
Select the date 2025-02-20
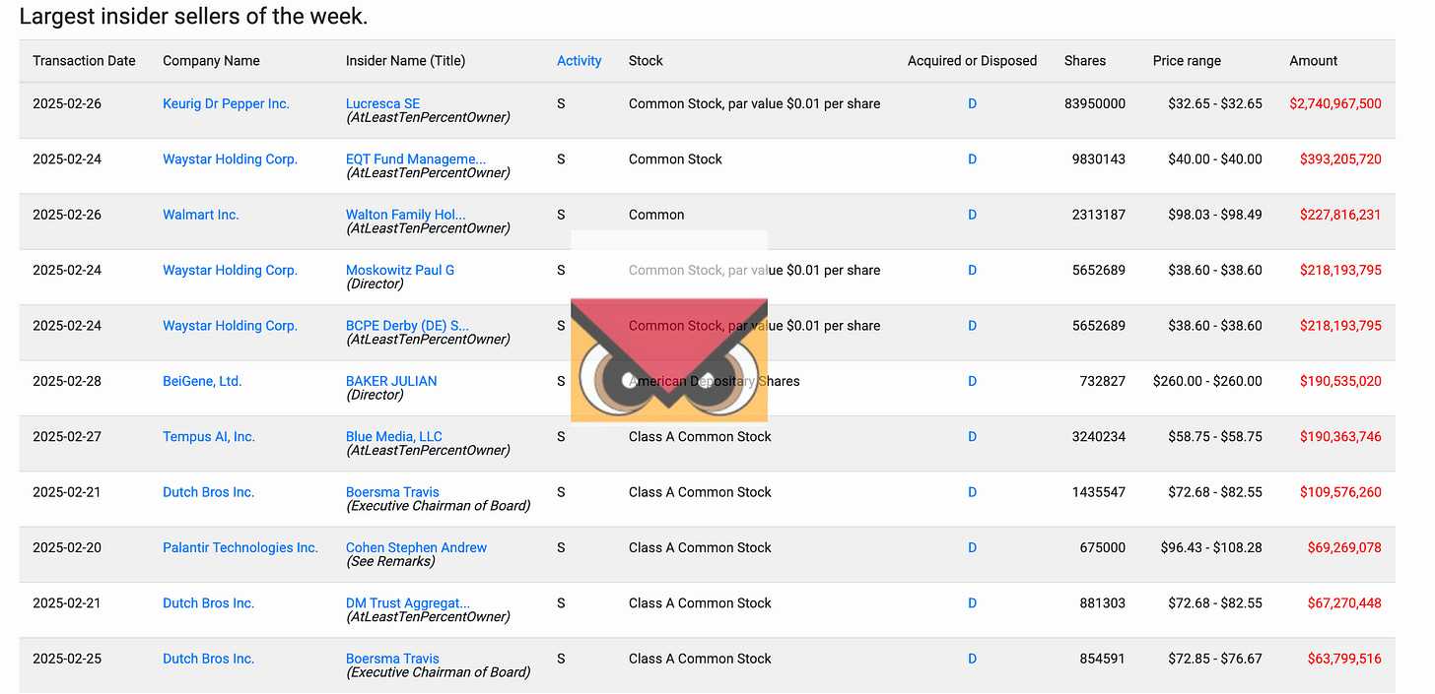point(67,547)
